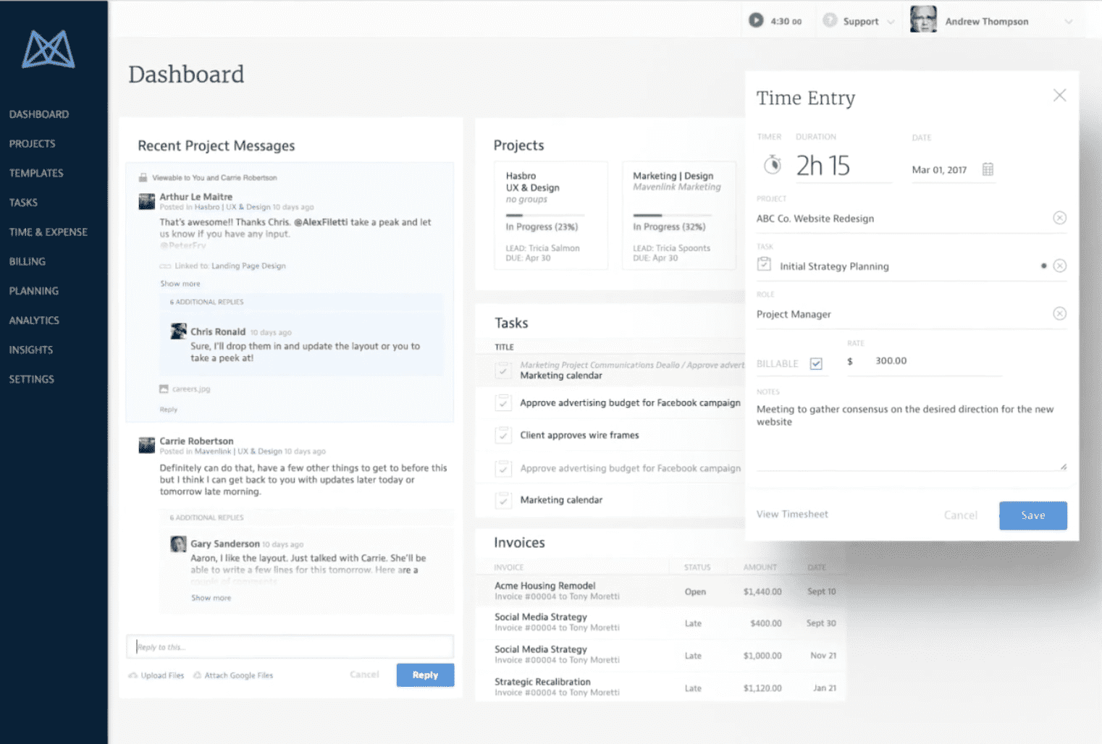Toggle the Billable checkbox
This screenshot has height=744, width=1102.
[816, 363]
